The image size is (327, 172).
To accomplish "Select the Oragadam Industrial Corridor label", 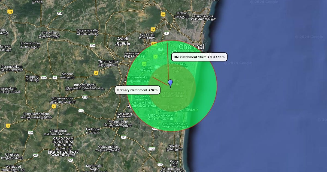I will [63, 147].
